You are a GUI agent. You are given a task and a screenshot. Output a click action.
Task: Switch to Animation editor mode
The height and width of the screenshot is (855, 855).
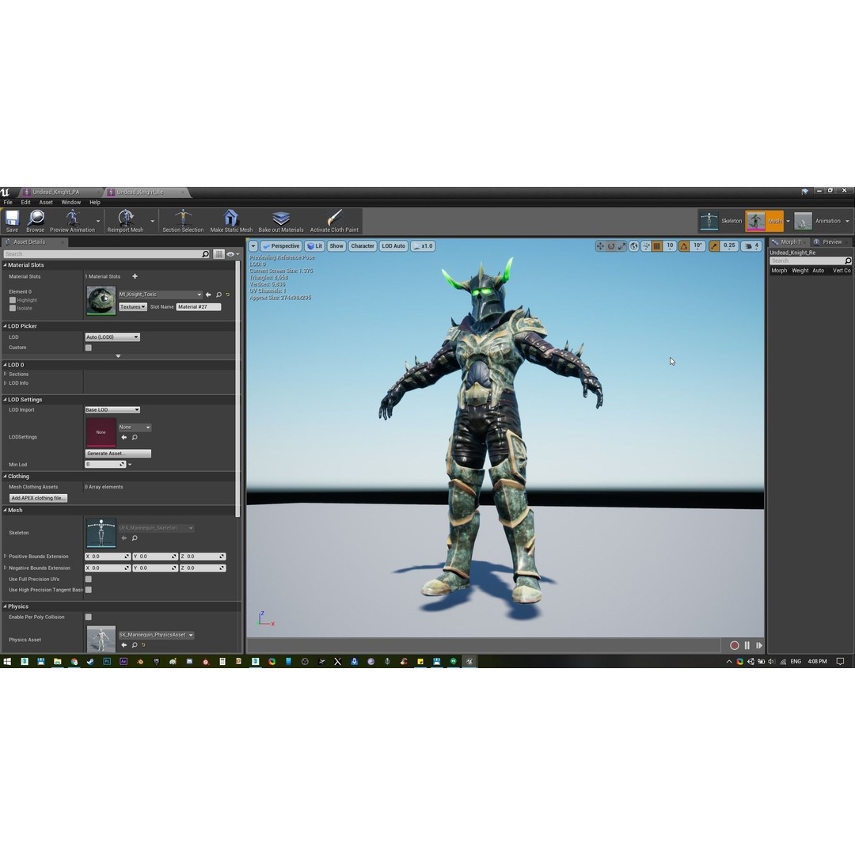[818, 221]
